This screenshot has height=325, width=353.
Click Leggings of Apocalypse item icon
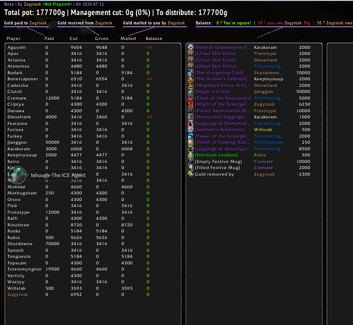click(x=191, y=148)
